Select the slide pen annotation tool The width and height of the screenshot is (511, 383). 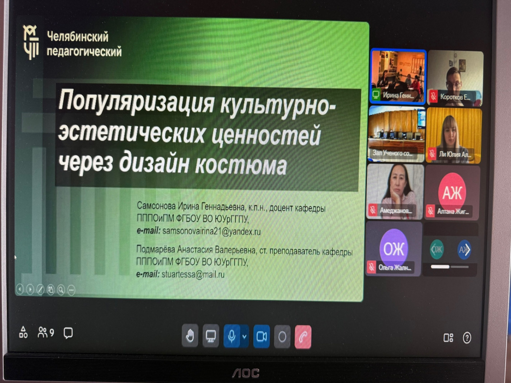pyautogui.click(x=40, y=289)
